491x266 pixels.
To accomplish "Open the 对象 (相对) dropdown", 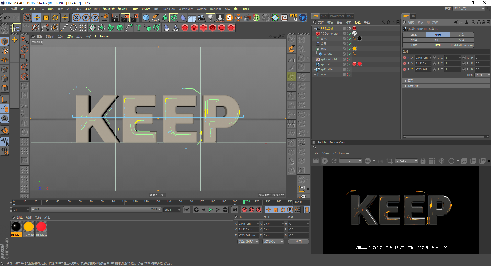I will tap(248, 242).
